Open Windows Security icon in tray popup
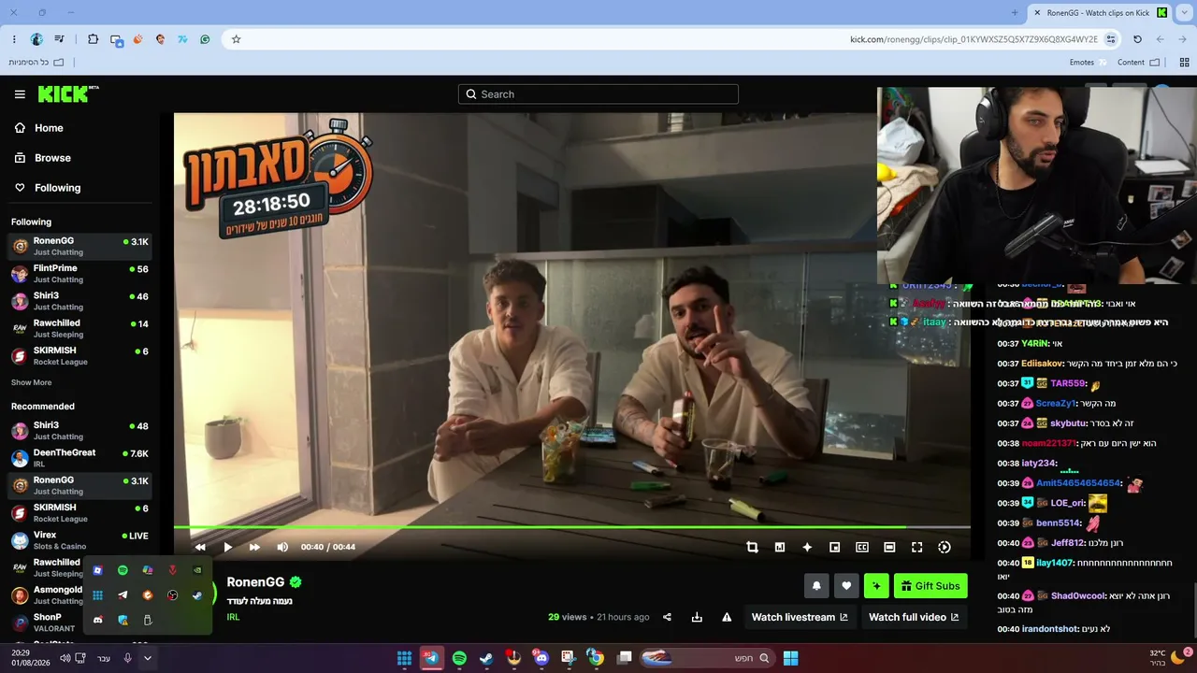 (x=123, y=620)
